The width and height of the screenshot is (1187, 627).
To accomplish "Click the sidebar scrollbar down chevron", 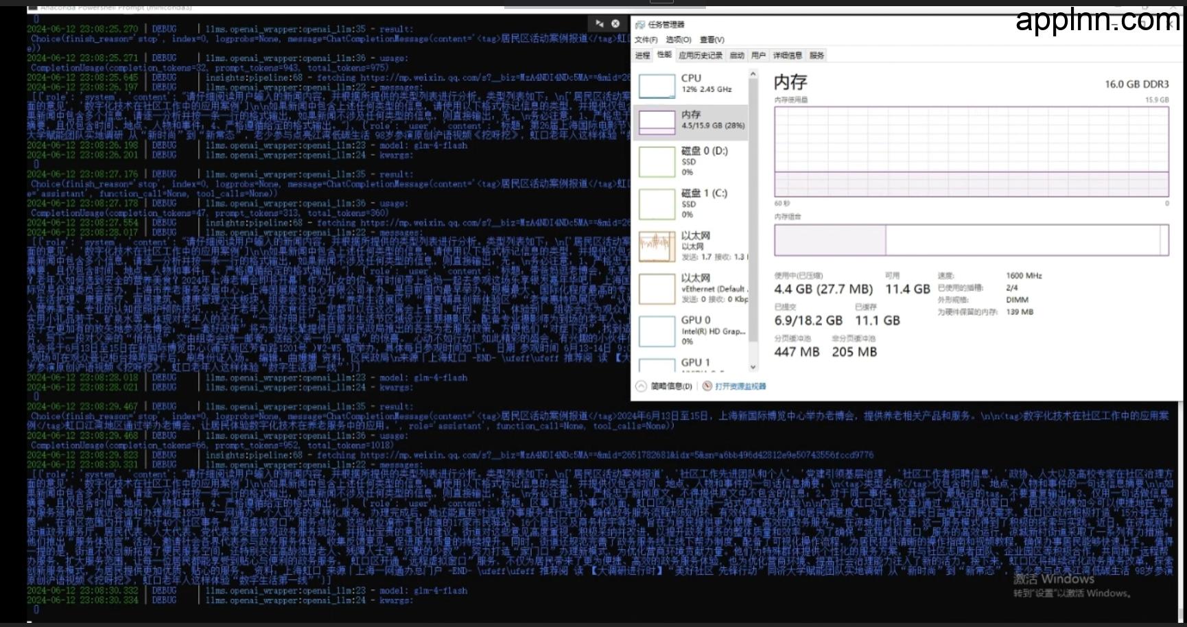I will pos(753,368).
